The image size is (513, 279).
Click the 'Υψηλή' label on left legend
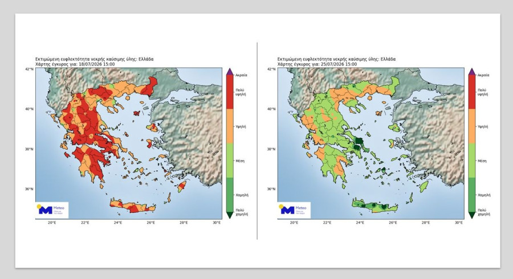pos(241,126)
